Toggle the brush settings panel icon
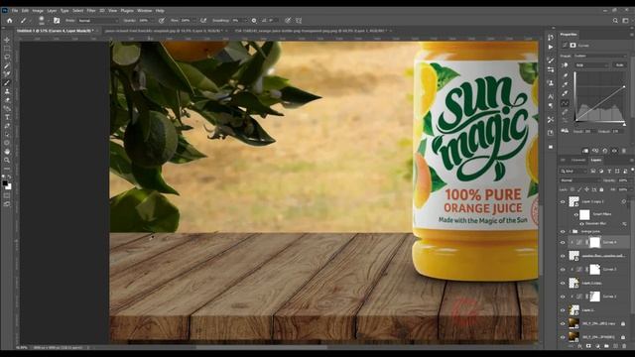 click(x=57, y=20)
